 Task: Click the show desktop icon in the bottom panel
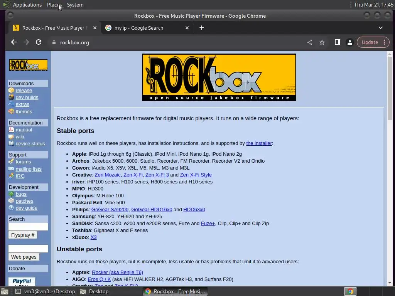(4, 291)
